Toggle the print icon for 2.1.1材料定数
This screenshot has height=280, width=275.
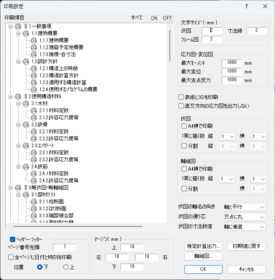34,111
